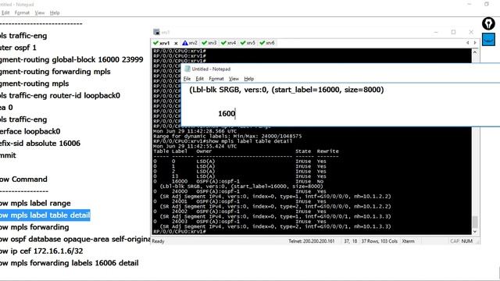Click the blue square icon below keyhole icon
Image resolution: width=500 pixels, height=281 pixels.
[x=488, y=40]
